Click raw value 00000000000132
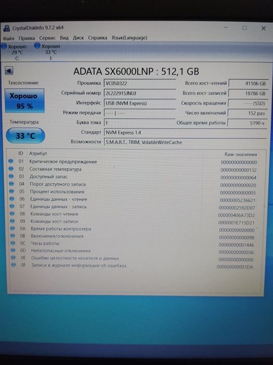Image resolution: width=273 pixels, height=365 pixels. pos(238,170)
